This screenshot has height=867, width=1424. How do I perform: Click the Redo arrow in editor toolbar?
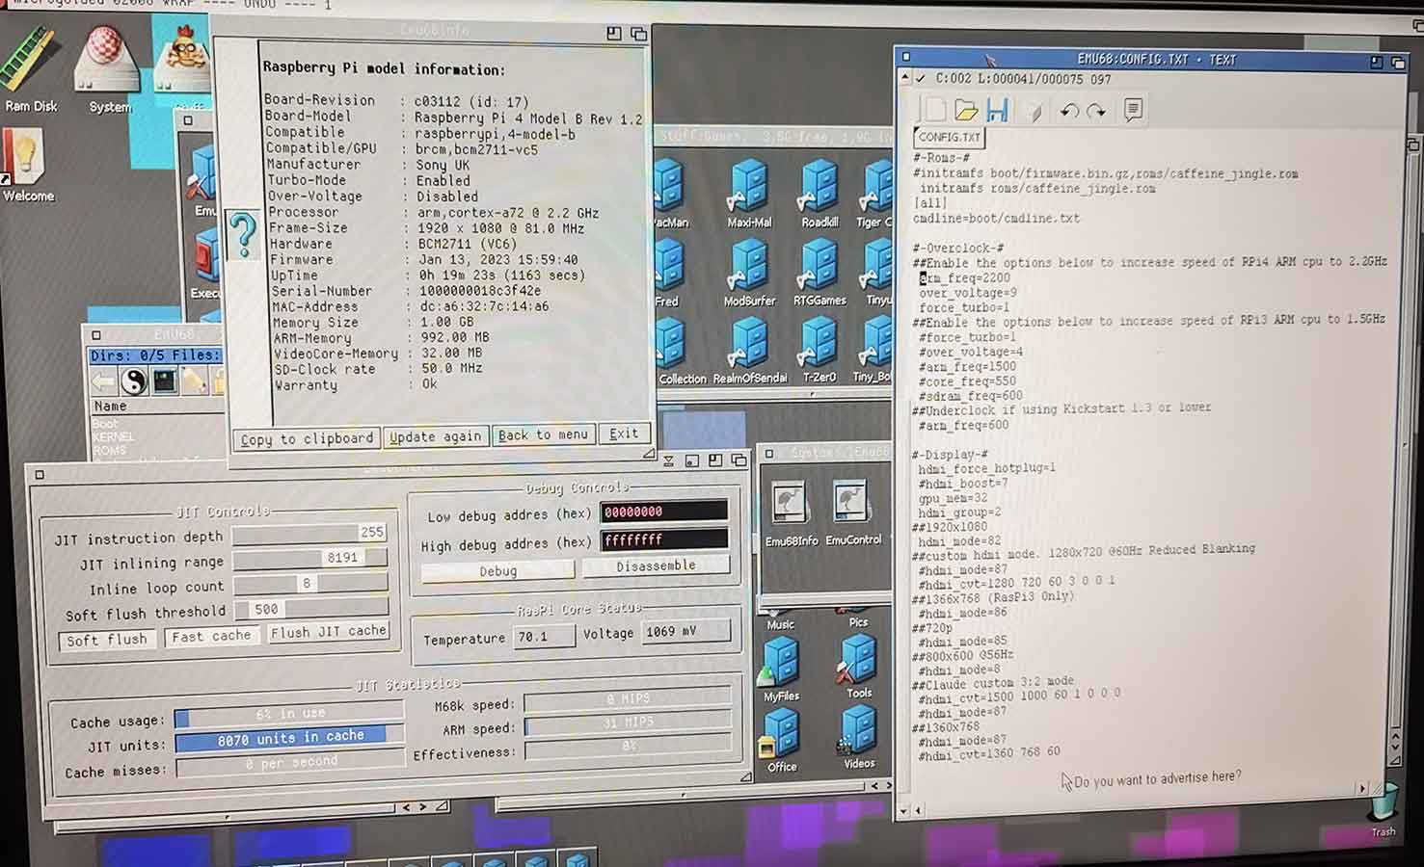pyautogui.click(x=1096, y=111)
